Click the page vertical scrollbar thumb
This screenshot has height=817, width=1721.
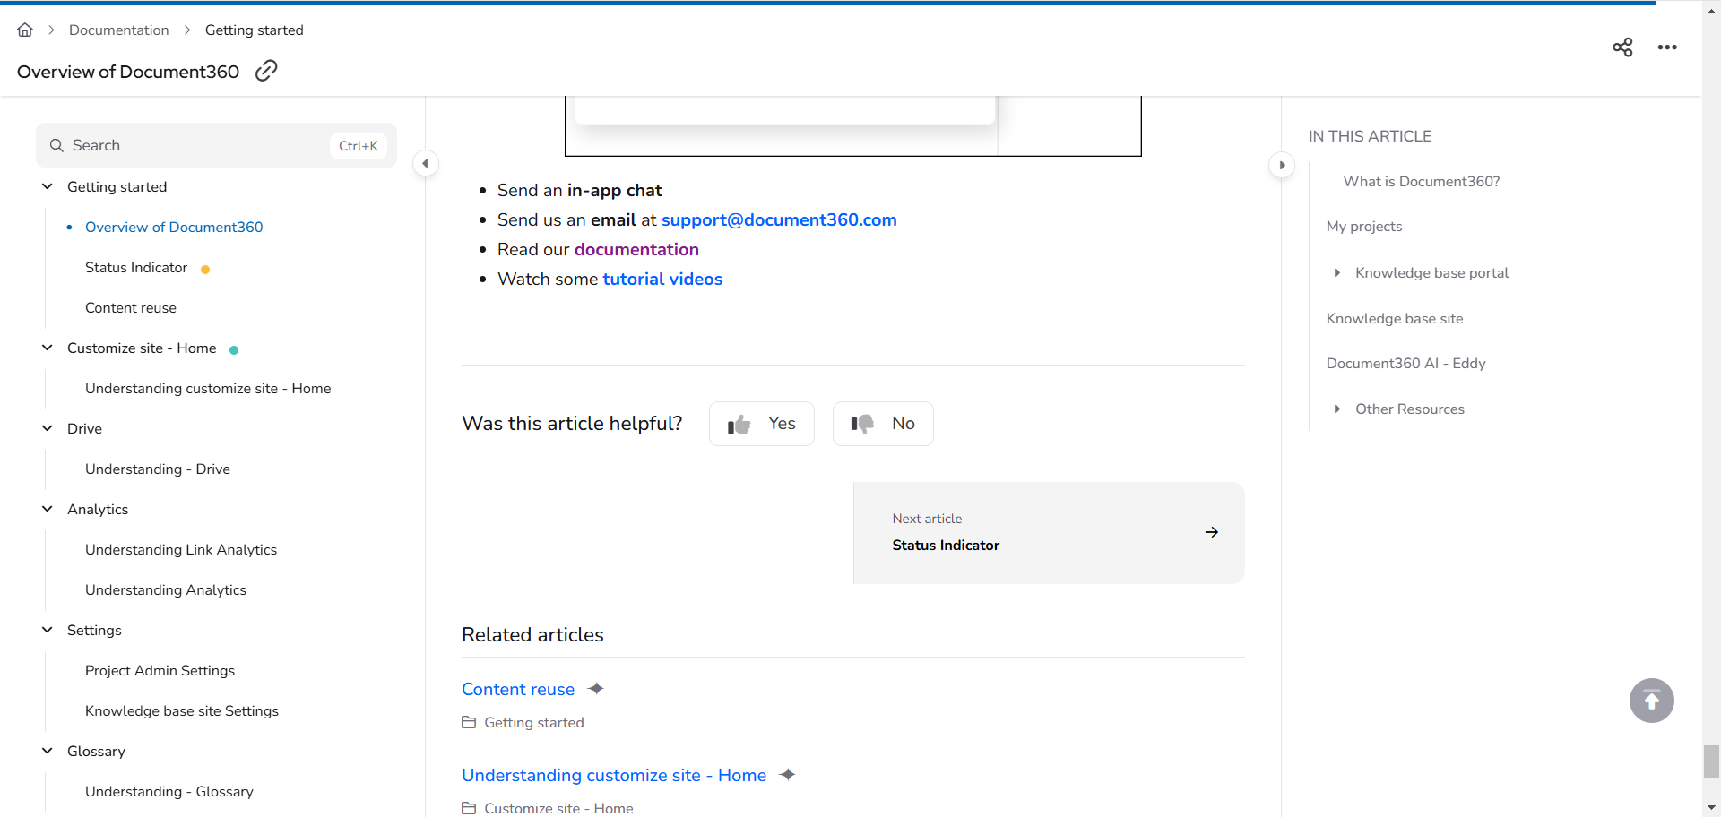[x=1711, y=761]
